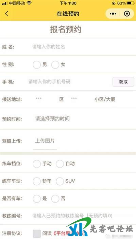Viewport: 136px width, 239px height.
Task: Choose 手动 transmission option
Action: (x=37, y=164)
